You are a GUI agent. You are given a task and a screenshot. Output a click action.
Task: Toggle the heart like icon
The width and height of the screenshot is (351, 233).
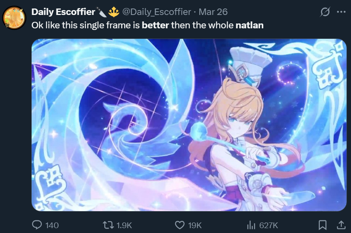click(x=179, y=225)
